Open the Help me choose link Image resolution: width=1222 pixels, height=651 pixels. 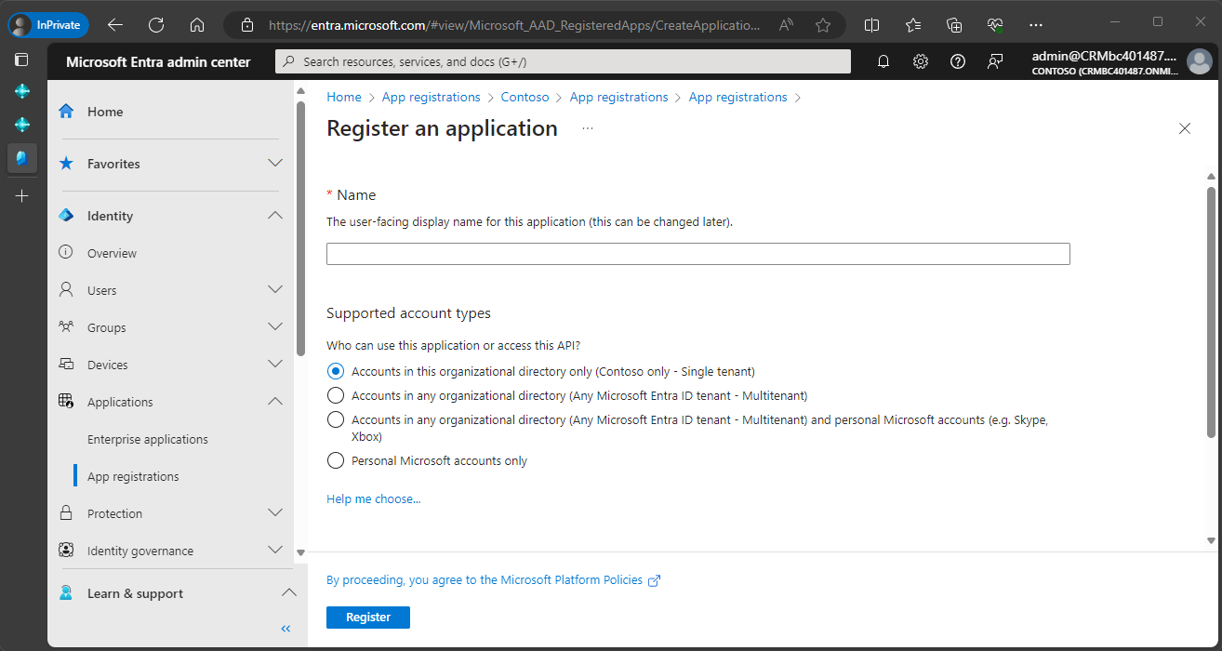373,499
